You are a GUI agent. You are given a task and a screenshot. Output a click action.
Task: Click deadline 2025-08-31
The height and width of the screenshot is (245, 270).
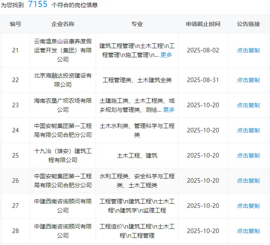203,80
